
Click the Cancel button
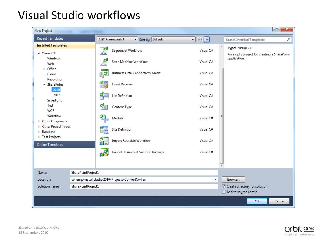(279, 201)
